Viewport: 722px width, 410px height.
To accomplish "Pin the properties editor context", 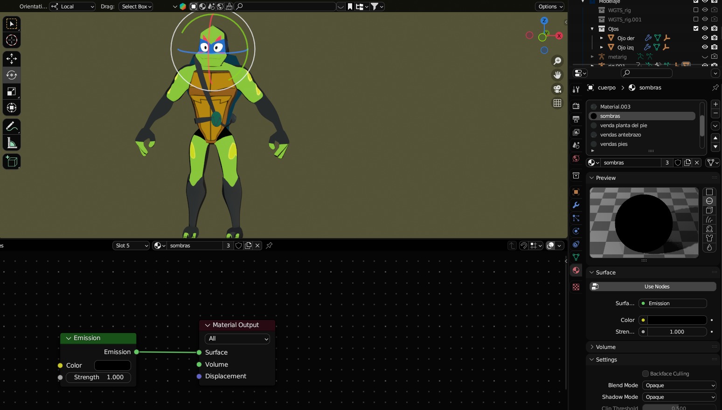I will [x=715, y=88].
